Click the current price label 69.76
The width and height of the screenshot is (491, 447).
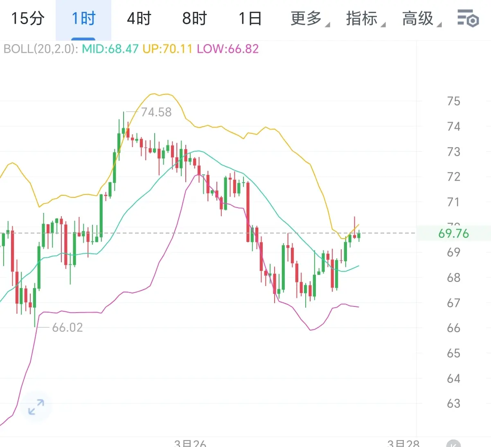(453, 234)
